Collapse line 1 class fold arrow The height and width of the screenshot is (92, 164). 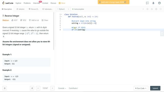(x=61, y=14)
